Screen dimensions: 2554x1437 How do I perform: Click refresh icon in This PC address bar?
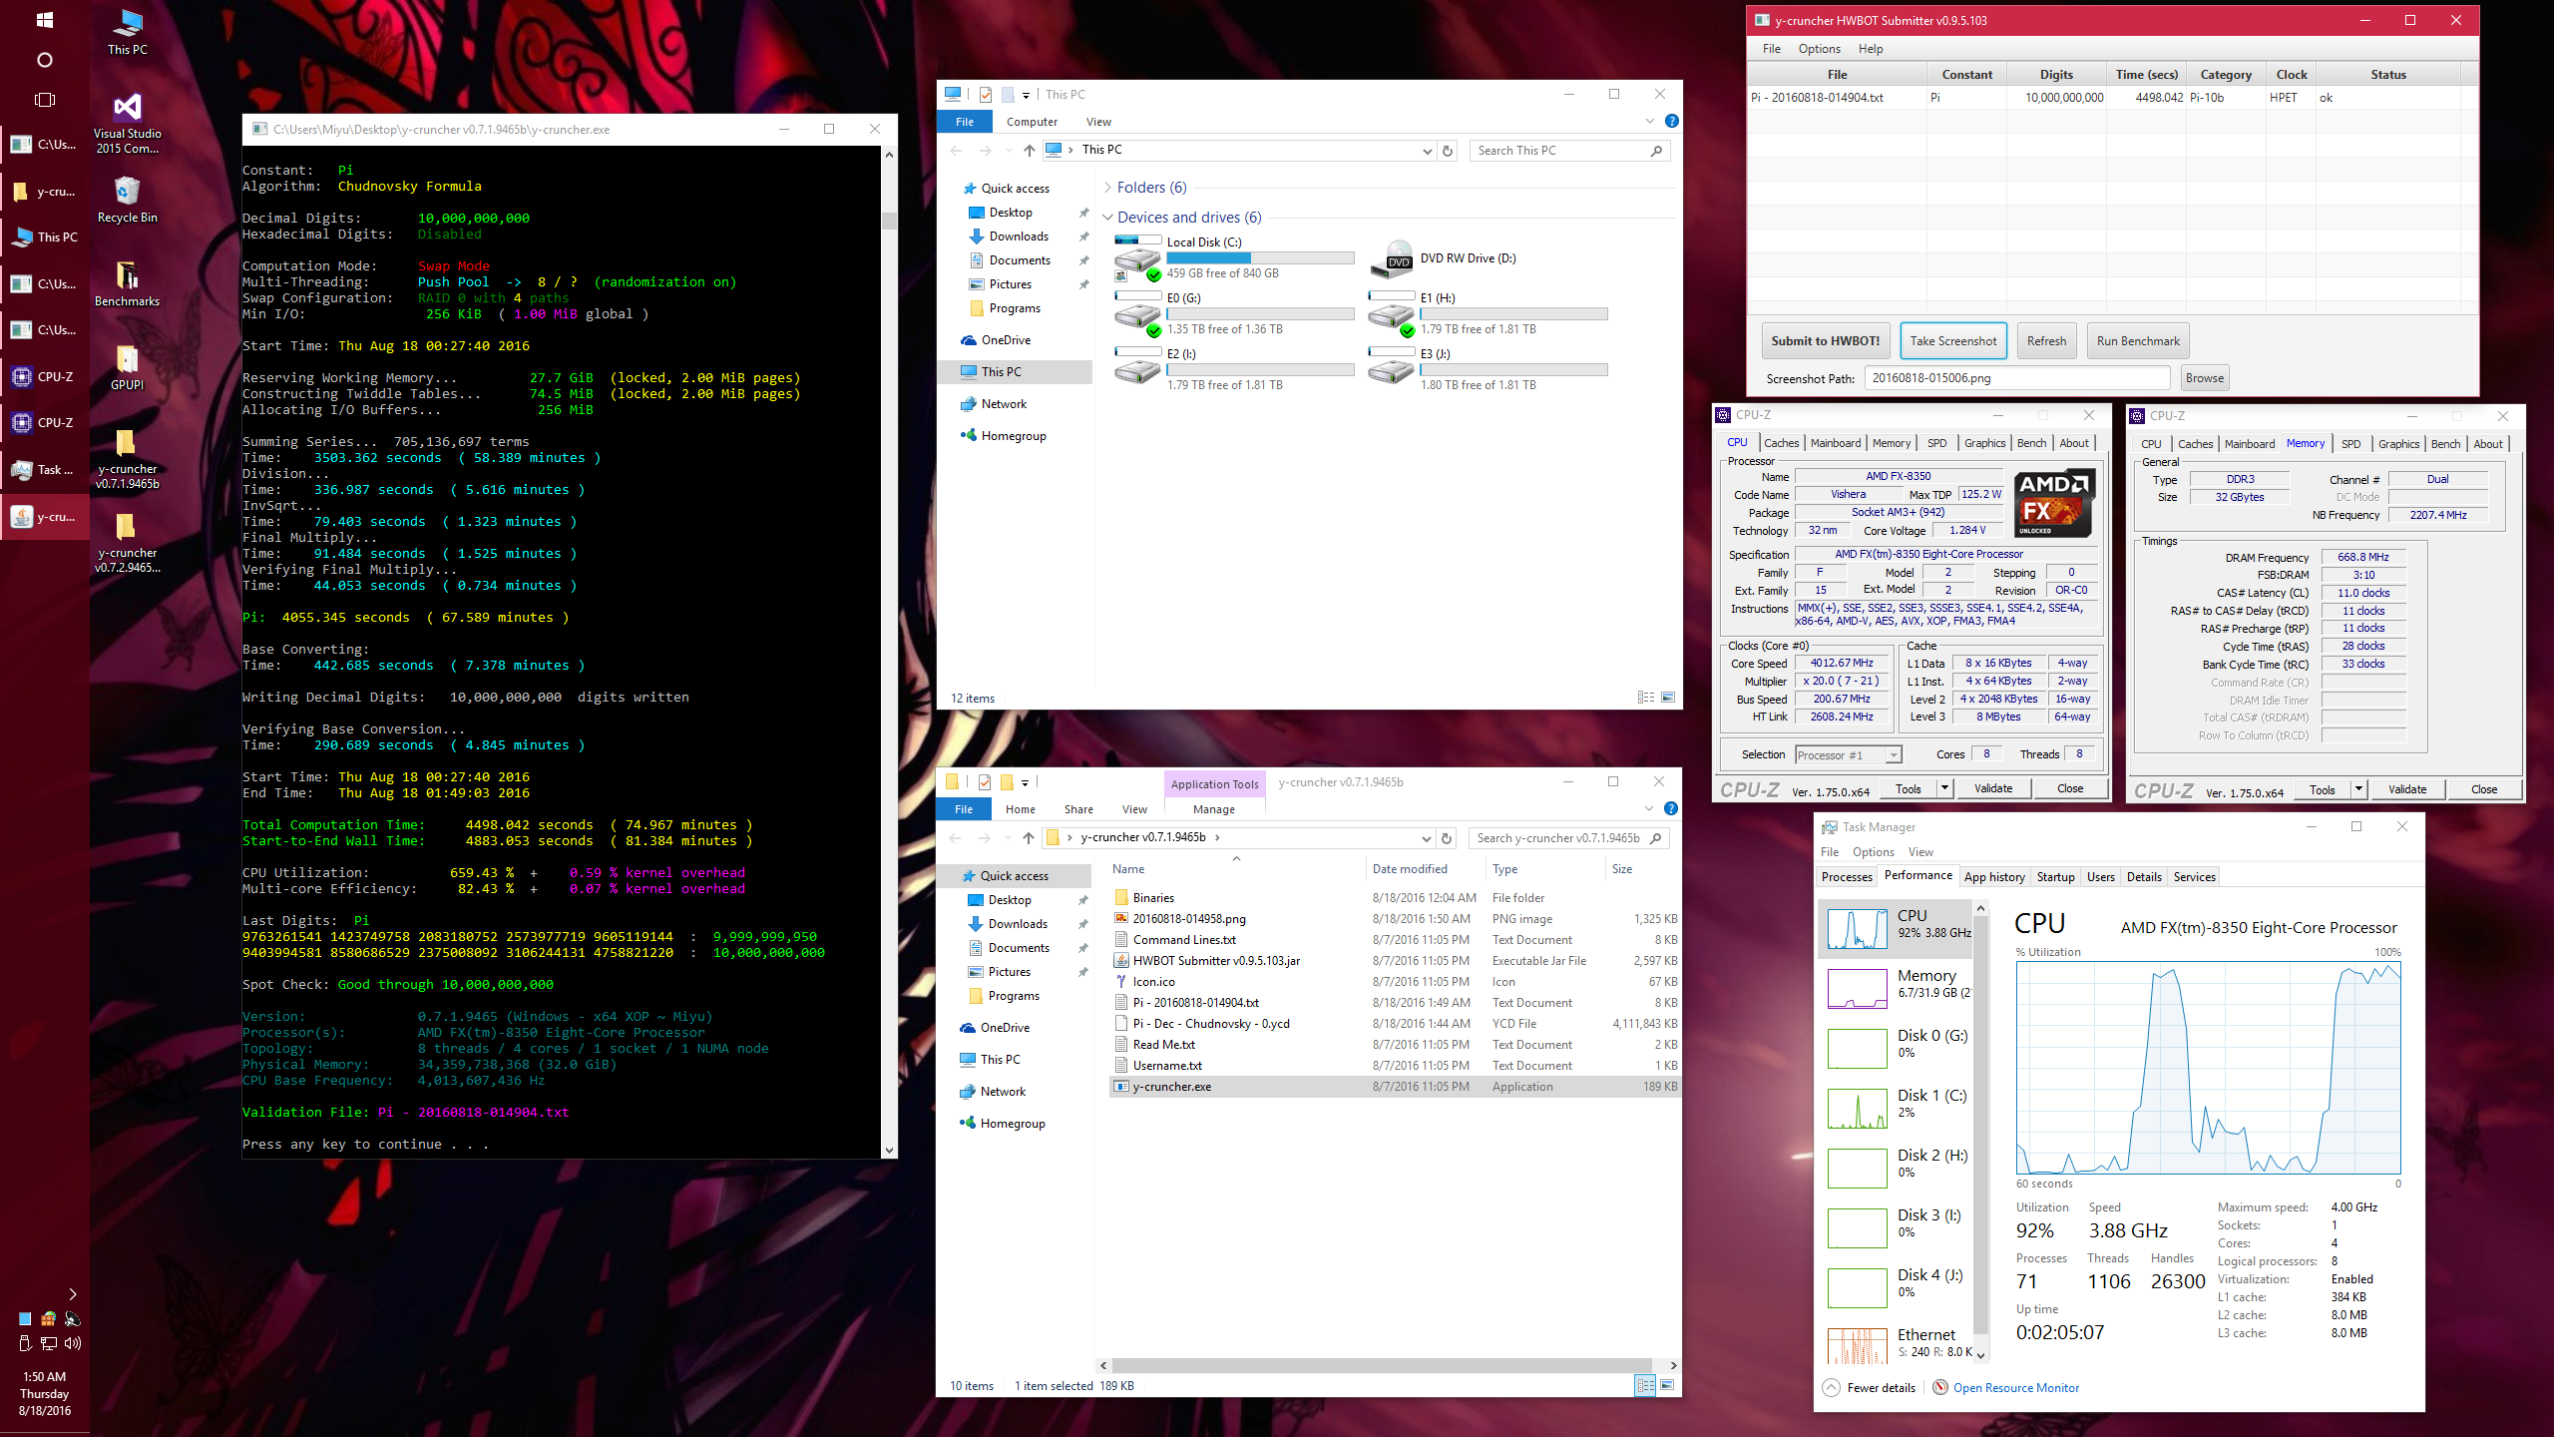(1448, 151)
